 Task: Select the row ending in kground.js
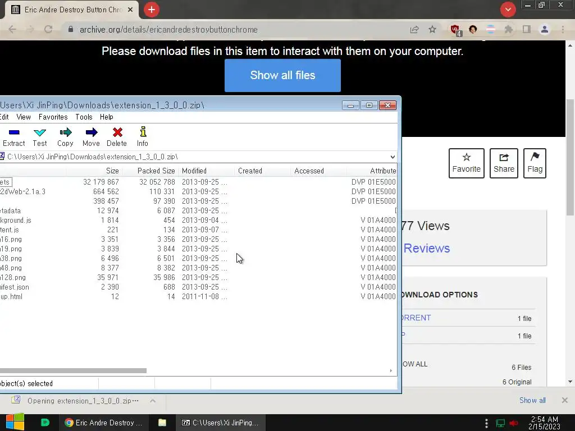[x=198, y=220]
